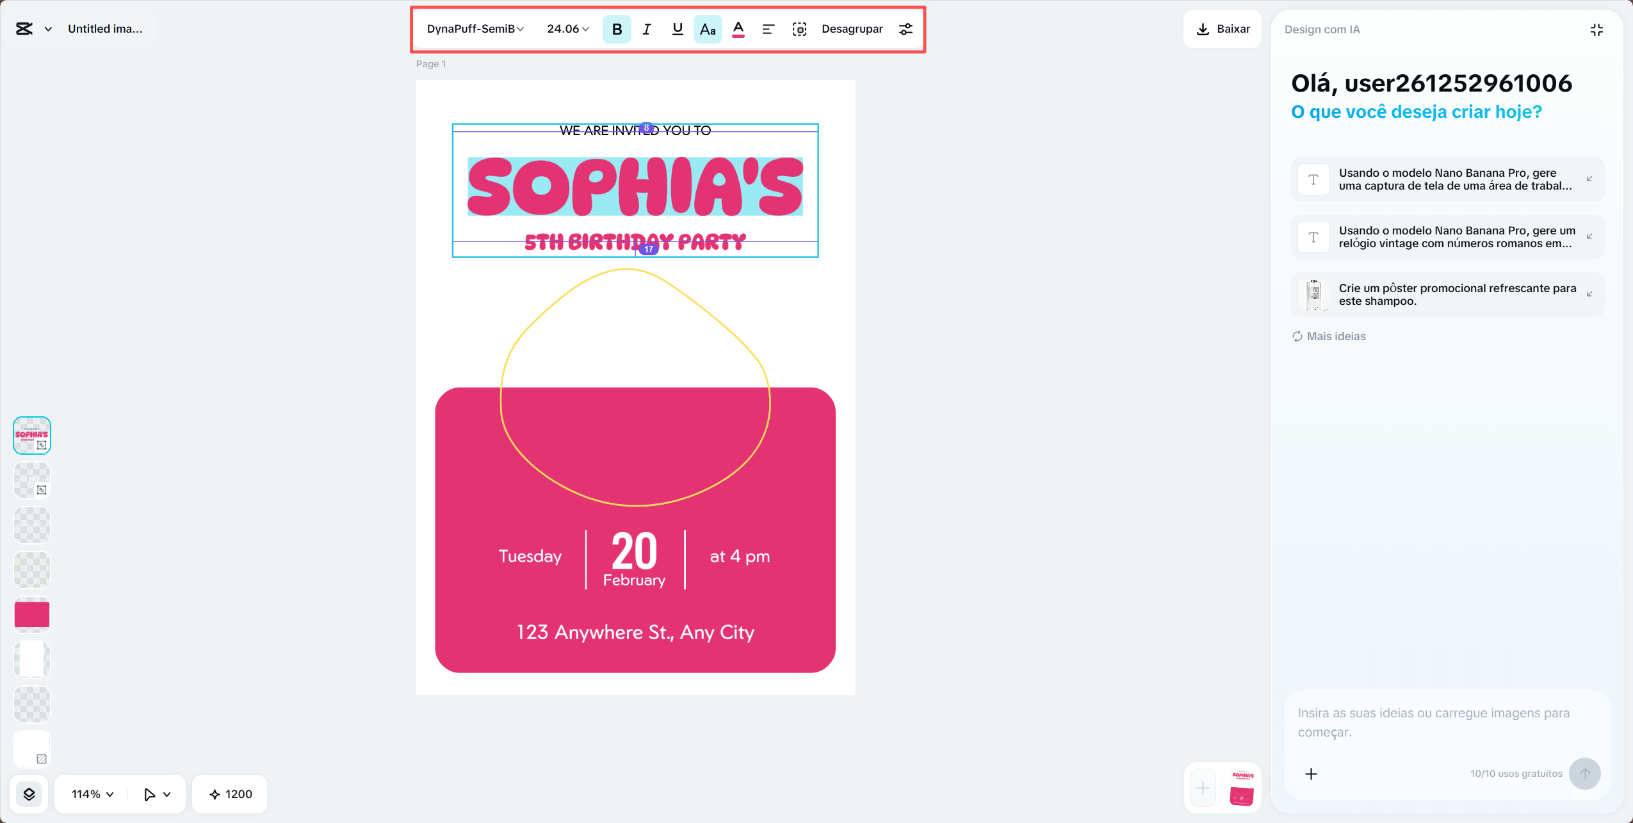Screen dimensions: 1633x823
Task: Click the plus attachment icon in prompt
Action: pyautogui.click(x=1311, y=774)
